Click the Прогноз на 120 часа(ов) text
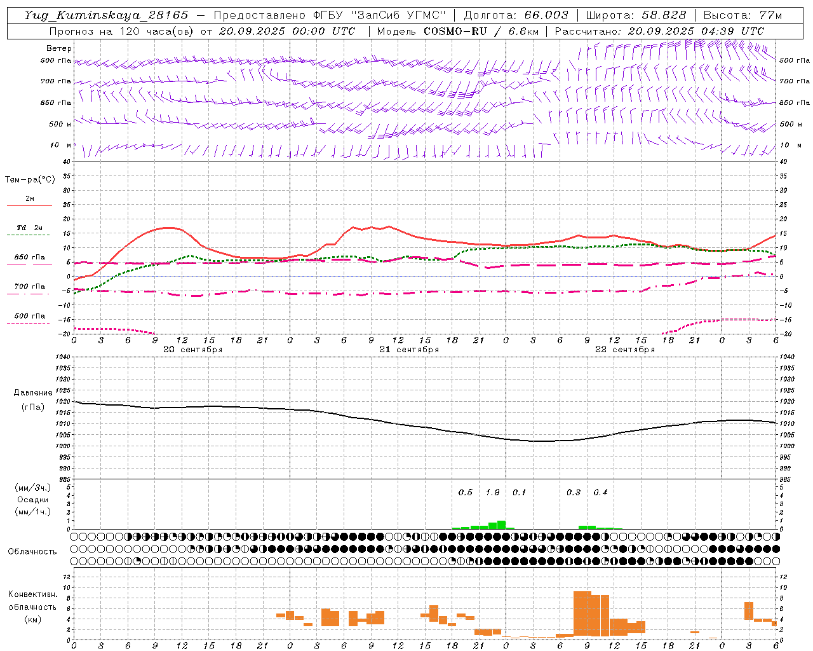 (123, 31)
